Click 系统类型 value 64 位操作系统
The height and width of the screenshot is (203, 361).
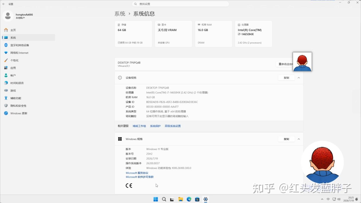coord(166,112)
